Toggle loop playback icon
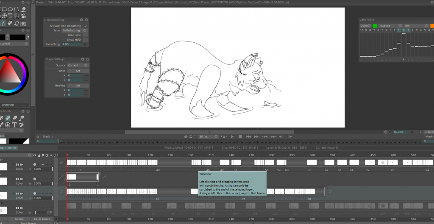Screen dimensions: 434x224 coord(191,137)
